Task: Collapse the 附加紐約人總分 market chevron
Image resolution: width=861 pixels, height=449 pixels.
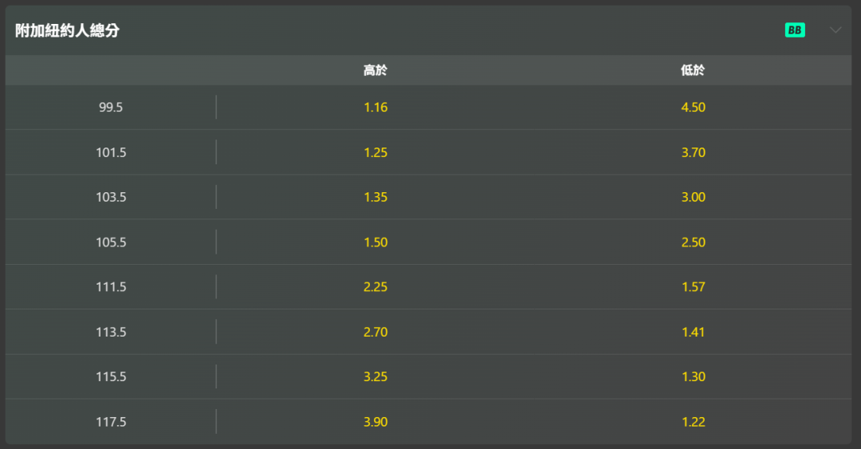Action: tap(835, 30)
